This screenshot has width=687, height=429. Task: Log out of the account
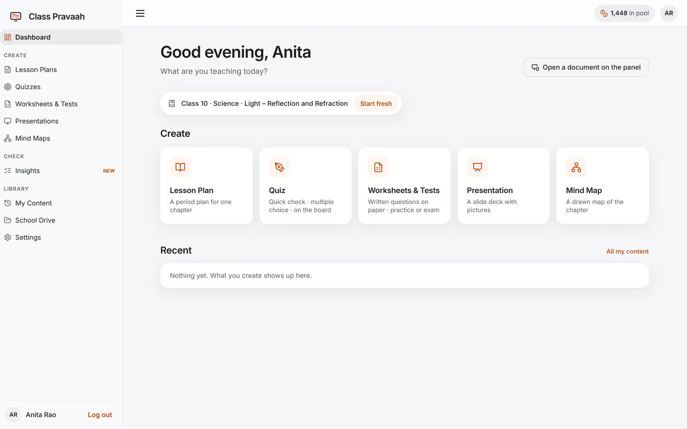100,415
